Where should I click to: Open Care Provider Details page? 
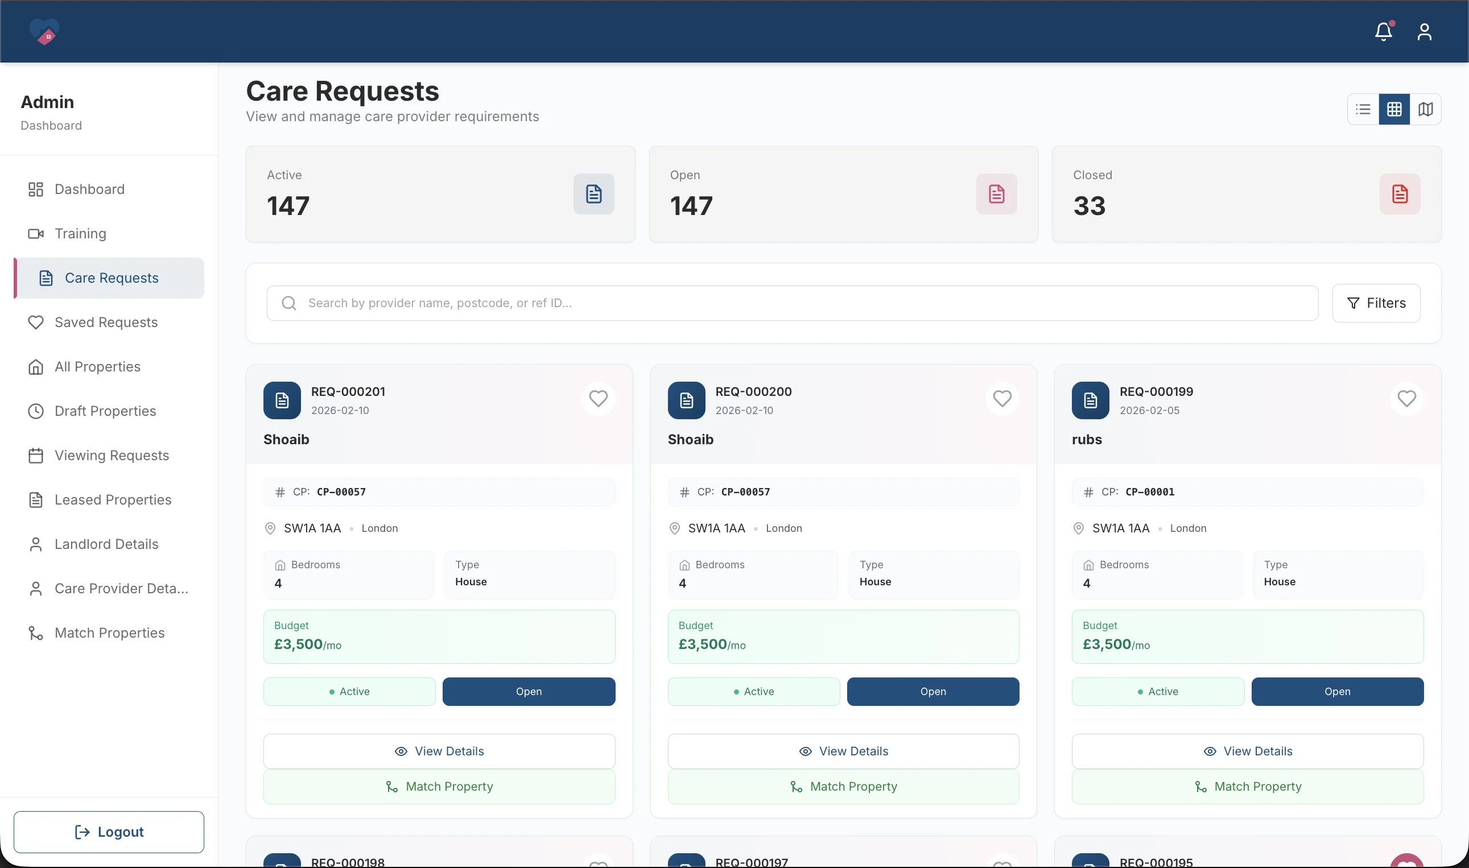pos(109,588)
